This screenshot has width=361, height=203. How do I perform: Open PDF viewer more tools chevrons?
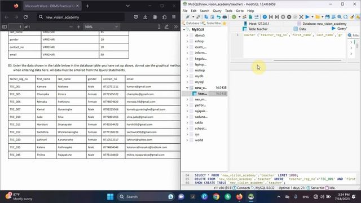[176, 27]
